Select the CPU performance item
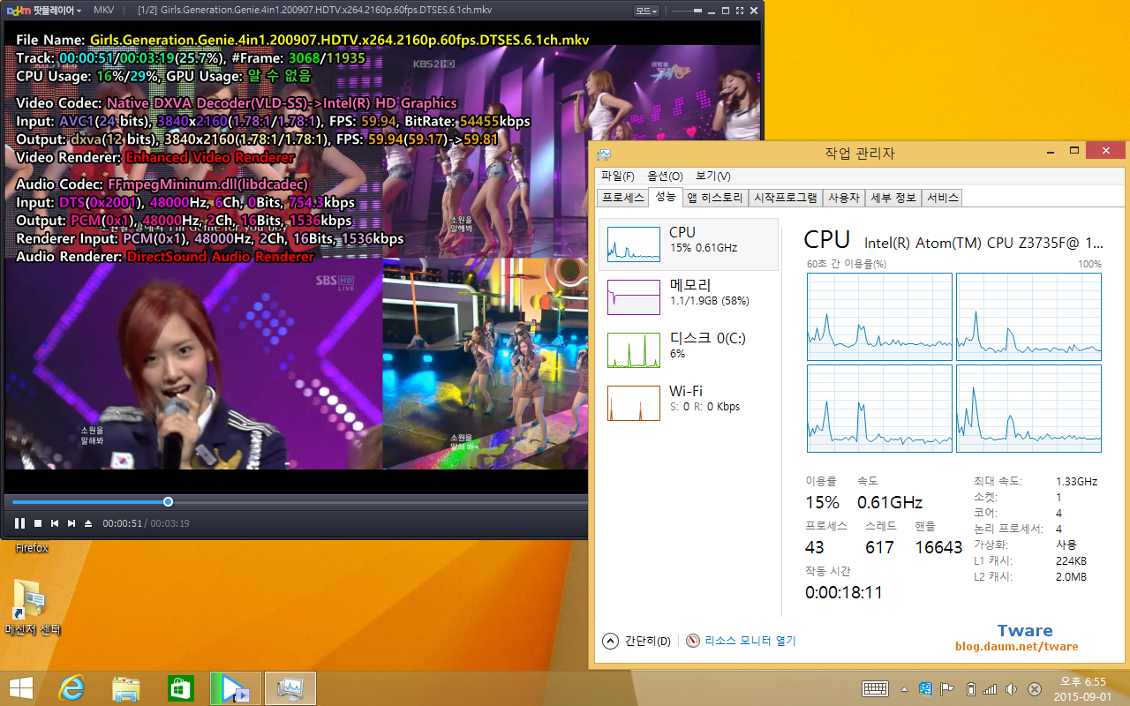Image resolution: width=1130 pixels, height=706 pixels. [689, 244]
